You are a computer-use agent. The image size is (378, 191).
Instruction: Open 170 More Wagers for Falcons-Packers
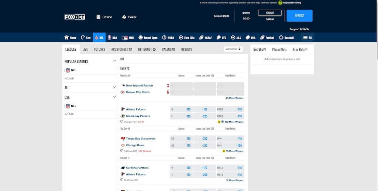tap(234, 122)
